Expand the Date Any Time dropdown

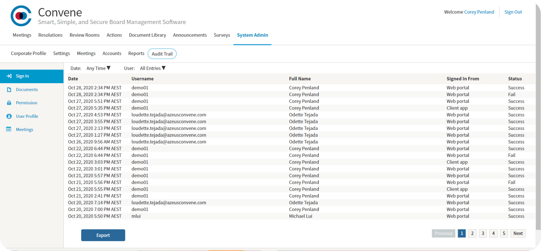click(x=98, y=68)
